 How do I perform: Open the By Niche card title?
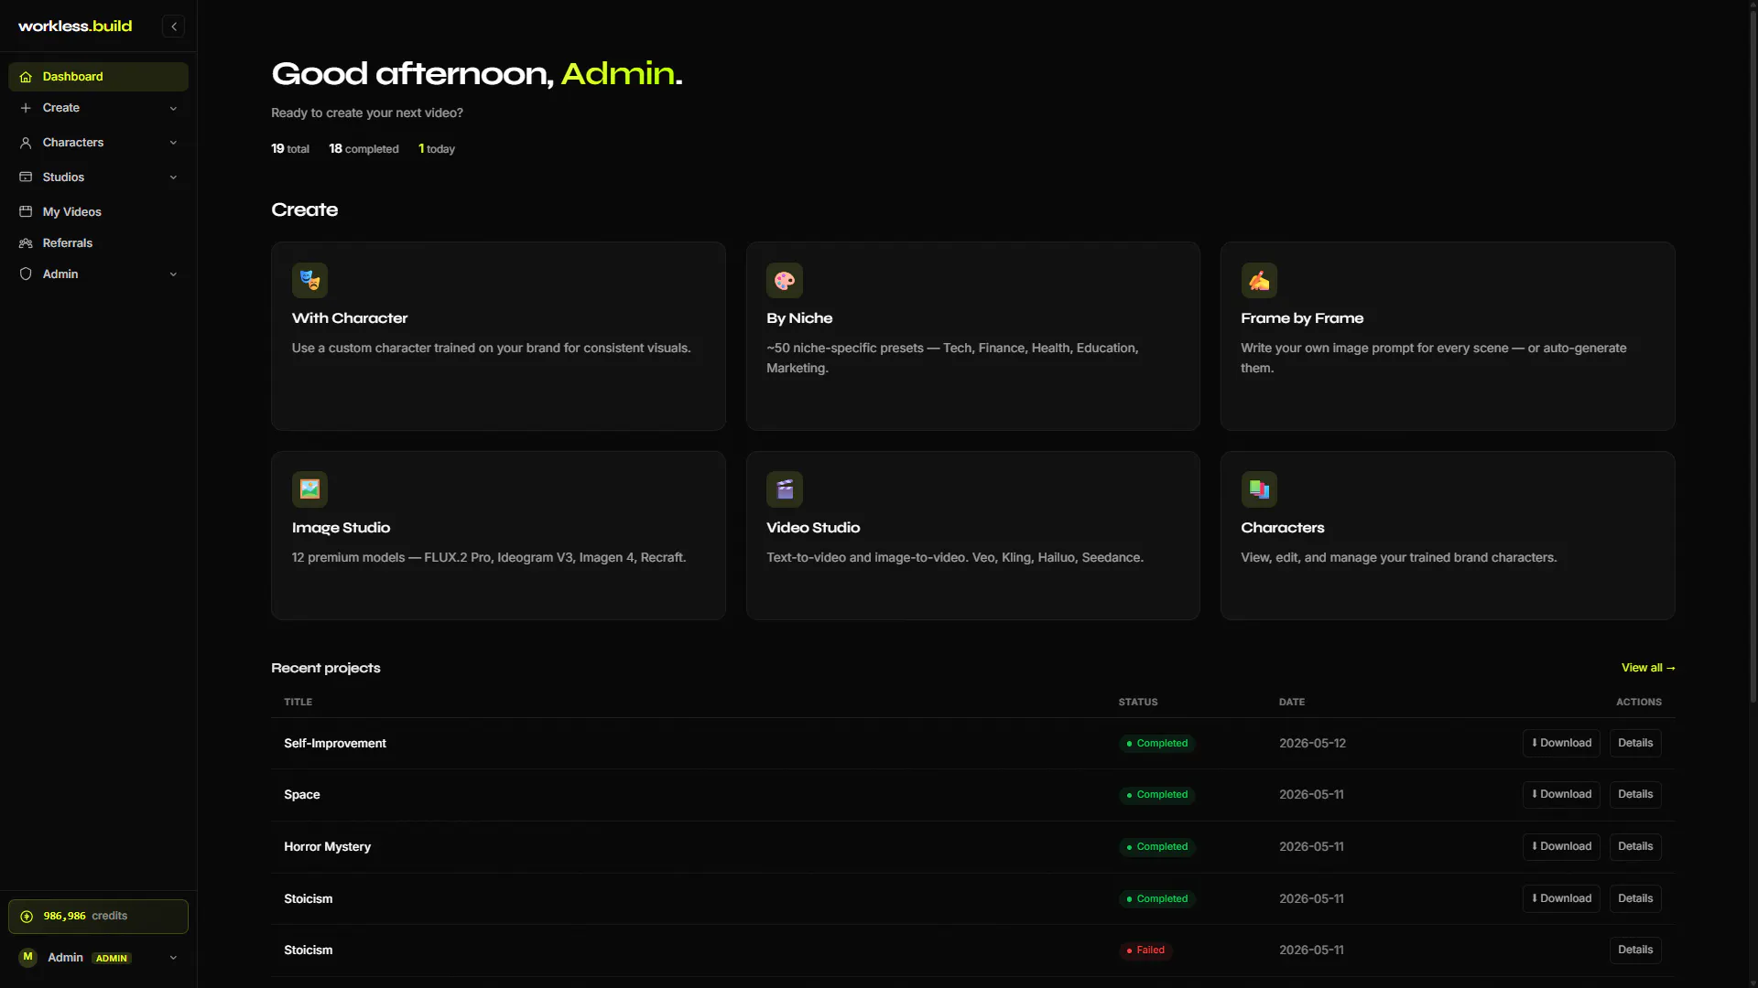(799, 318)
